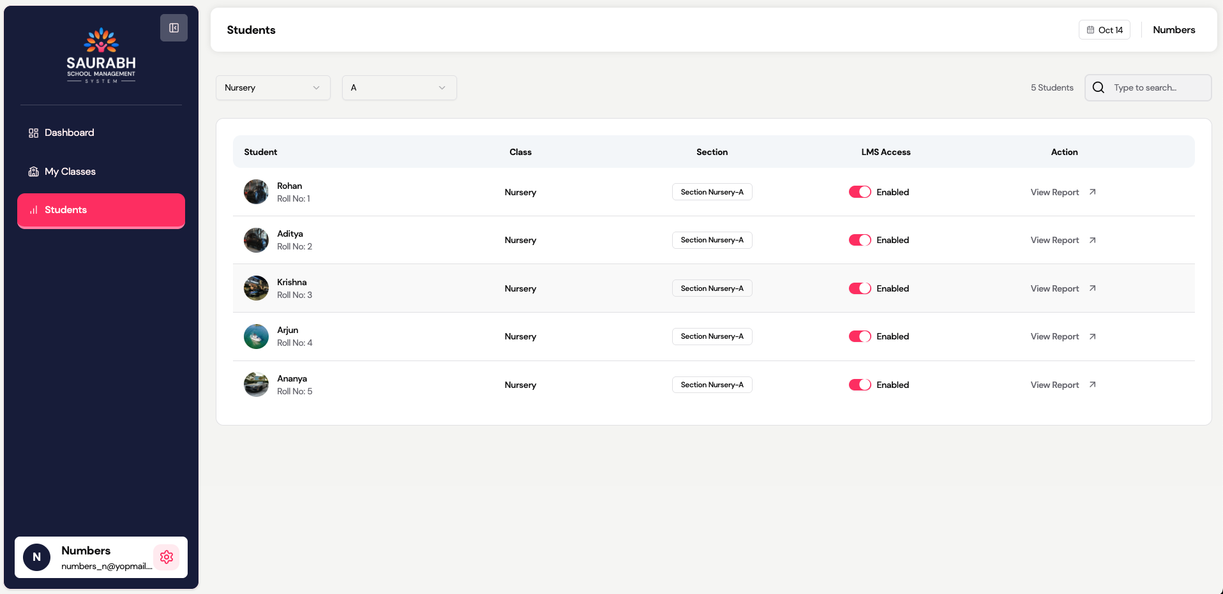
Task: Disable LMS access for Rohan
Action: click(859, 192)
